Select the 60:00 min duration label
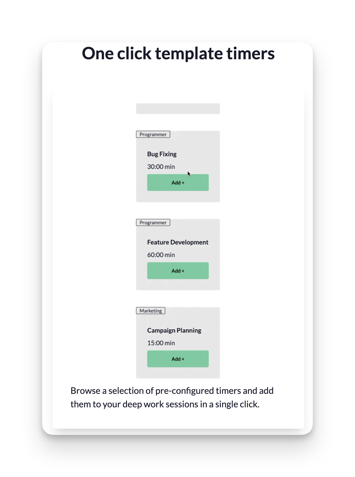 click(x=161, y=255)
